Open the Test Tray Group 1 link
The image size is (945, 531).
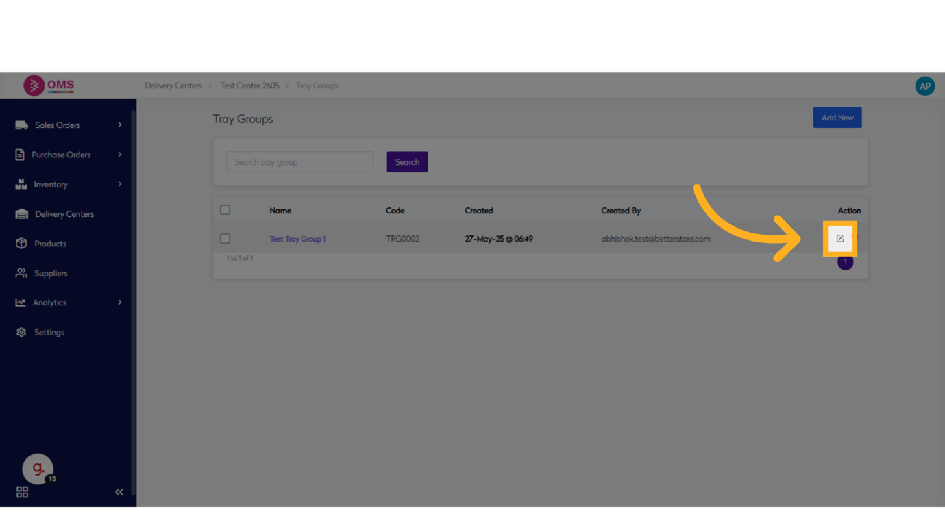pos(297,239)
